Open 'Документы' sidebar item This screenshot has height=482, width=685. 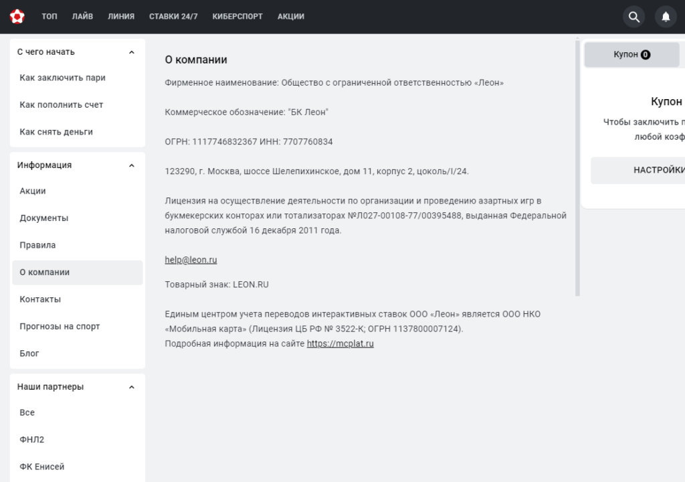click(x=78, y=218)
